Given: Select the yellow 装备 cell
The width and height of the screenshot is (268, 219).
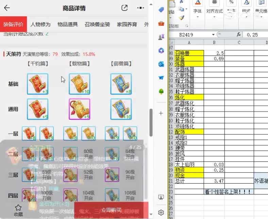Looking at the screenshot, I should [x=189, y=58].
